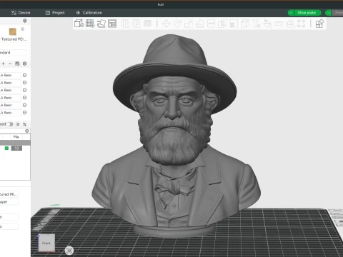Screen dimensions: 343x257
Task: Toggle the green printable checkbox
Action: click(x=6, y=148)
